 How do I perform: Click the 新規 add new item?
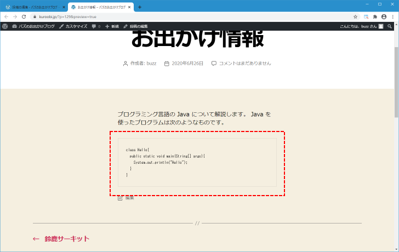point(112,26)
